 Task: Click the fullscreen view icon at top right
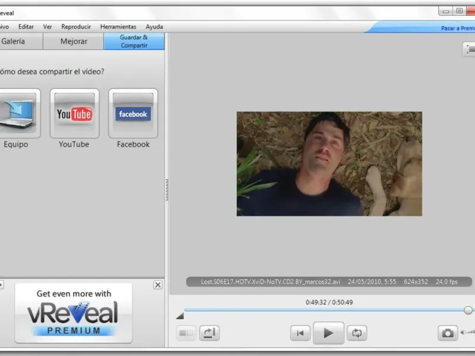(x=470, y=49)
